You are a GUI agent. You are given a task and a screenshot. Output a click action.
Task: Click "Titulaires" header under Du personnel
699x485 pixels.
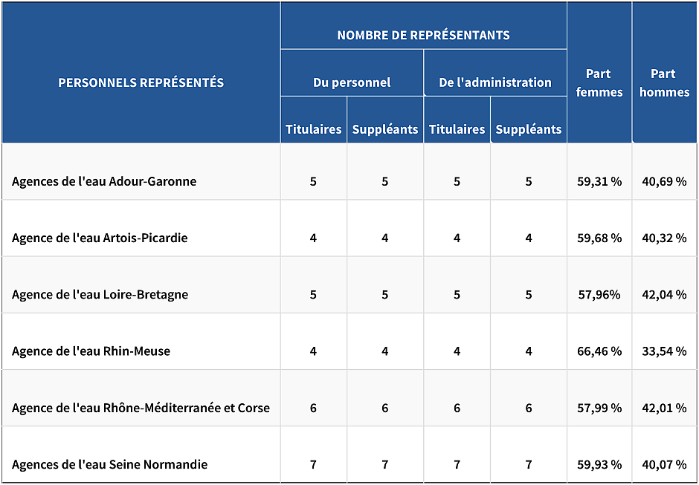(x=314, y=129)
